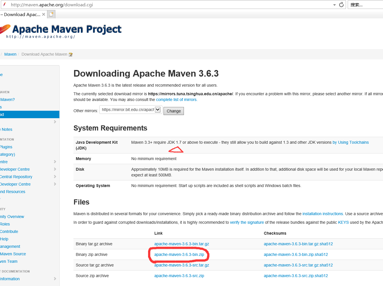
Task: Download apache-maven-3.6.3-src.zip
Action: point(179,276)
